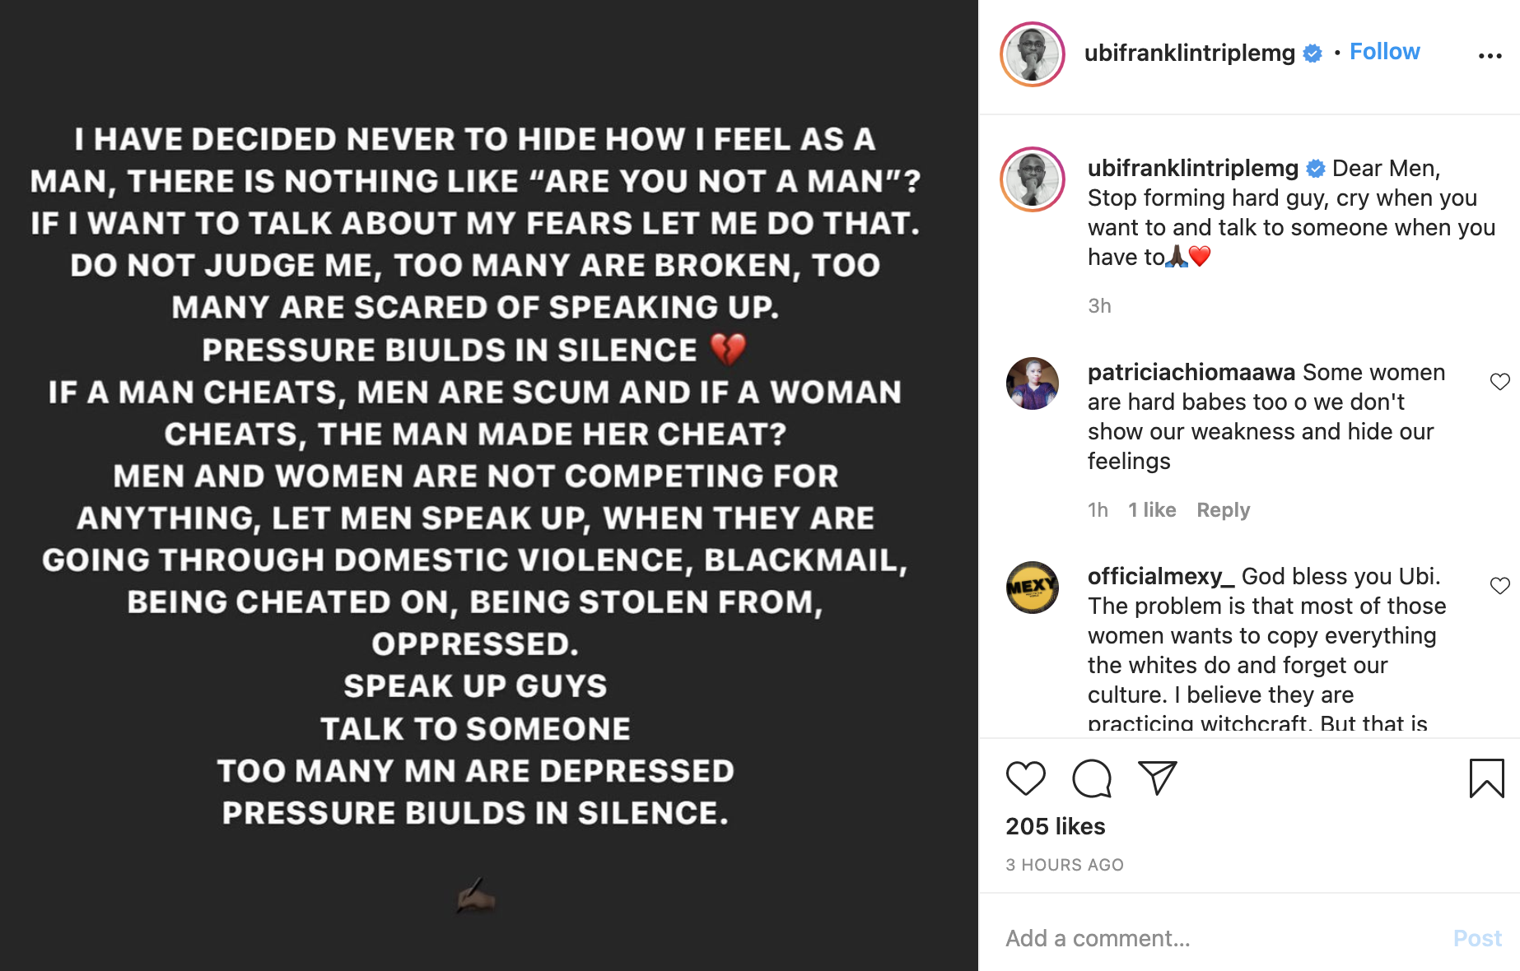Open the comment speech bubble icon
Image resolution: width=1520 pixels, height=971 pixels.
coord(1091,778)
